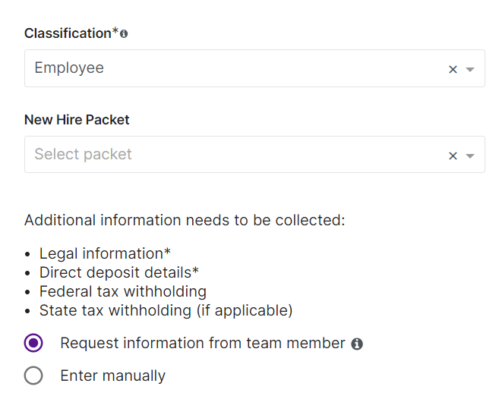Click the required asterisk next to Classification
The width and height of the screenshot is (499, 399).
(115, 31)
